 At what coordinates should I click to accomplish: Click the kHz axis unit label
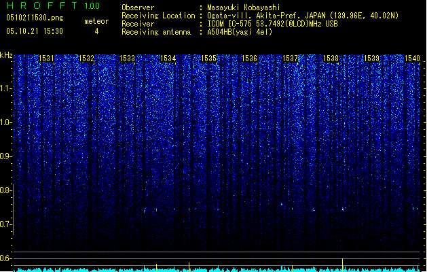(x=6, y=55)
